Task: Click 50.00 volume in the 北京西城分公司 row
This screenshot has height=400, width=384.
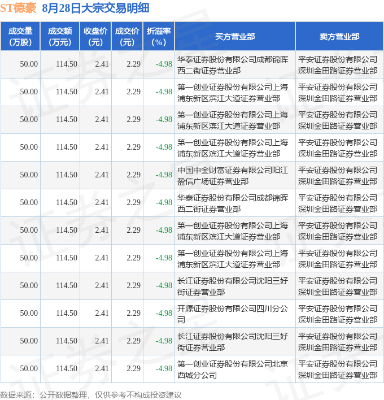Action: 29,368
